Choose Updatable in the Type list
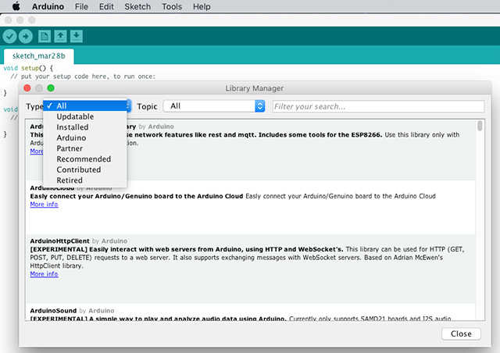Screen dimensions: 500x353 pos(85,116)
